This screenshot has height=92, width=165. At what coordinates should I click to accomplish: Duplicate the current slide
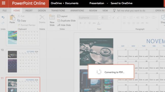(67, 21)
